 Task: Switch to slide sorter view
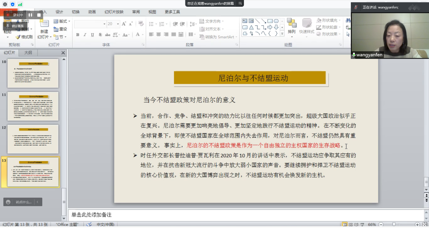pos(351,225)
